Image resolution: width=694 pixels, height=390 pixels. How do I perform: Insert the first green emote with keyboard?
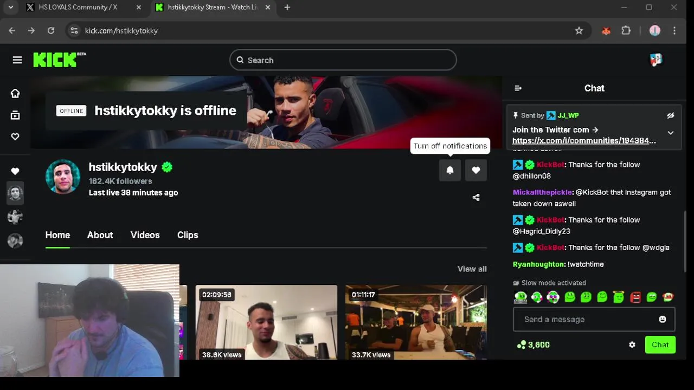coord(520,297)
